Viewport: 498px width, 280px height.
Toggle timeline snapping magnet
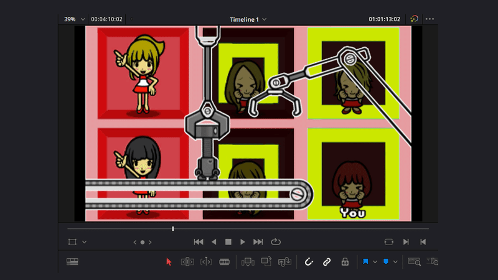[x=309, y=262]
